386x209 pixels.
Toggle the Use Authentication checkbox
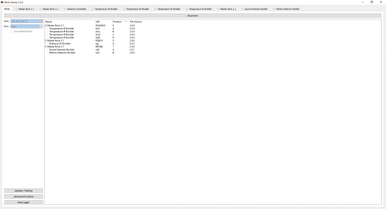[12, 32]
